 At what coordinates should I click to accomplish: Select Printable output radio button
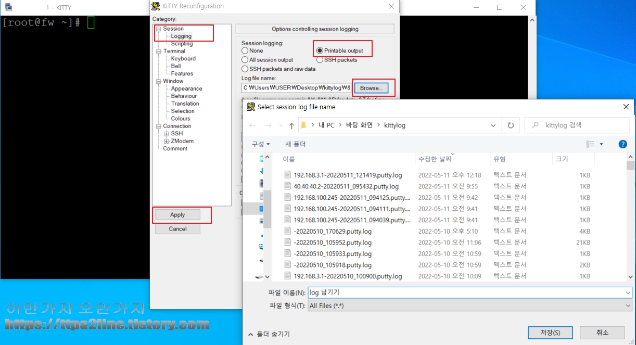(320, 51)
